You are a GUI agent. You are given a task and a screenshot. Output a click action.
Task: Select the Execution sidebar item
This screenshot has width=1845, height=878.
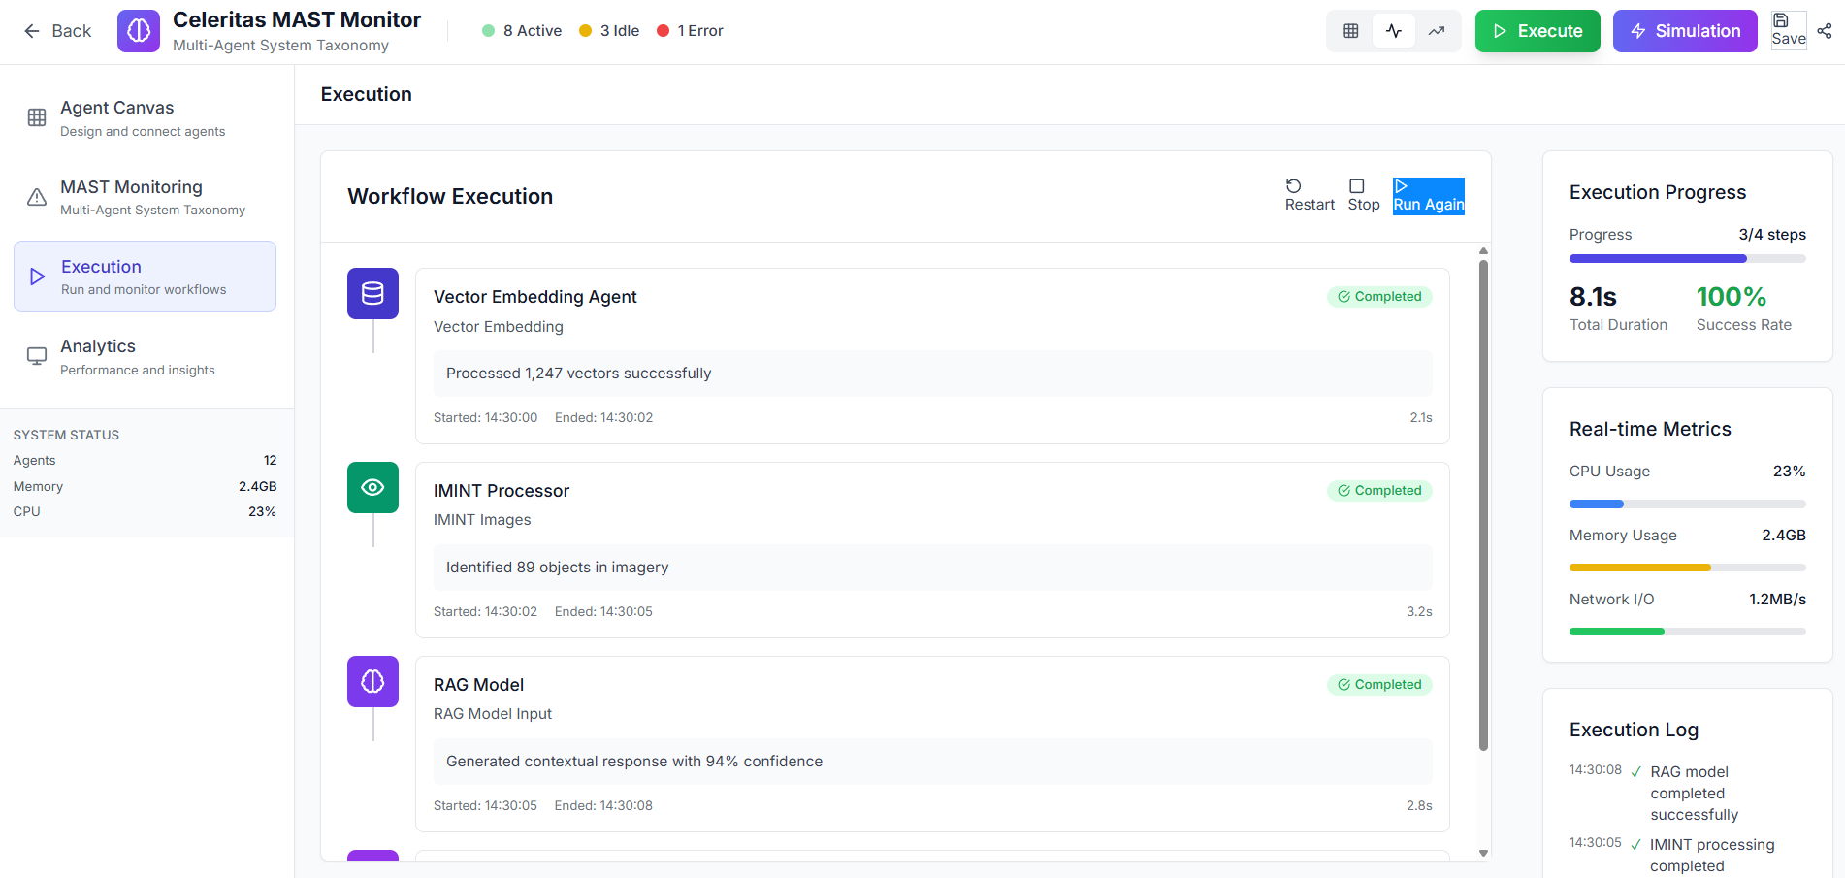coord(146,276)
